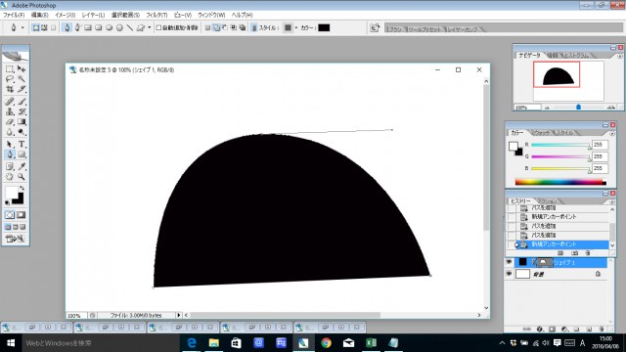The image size is (626, 352).
Task: Open status bar info arrow menu
Action: [x=179, y=315]
